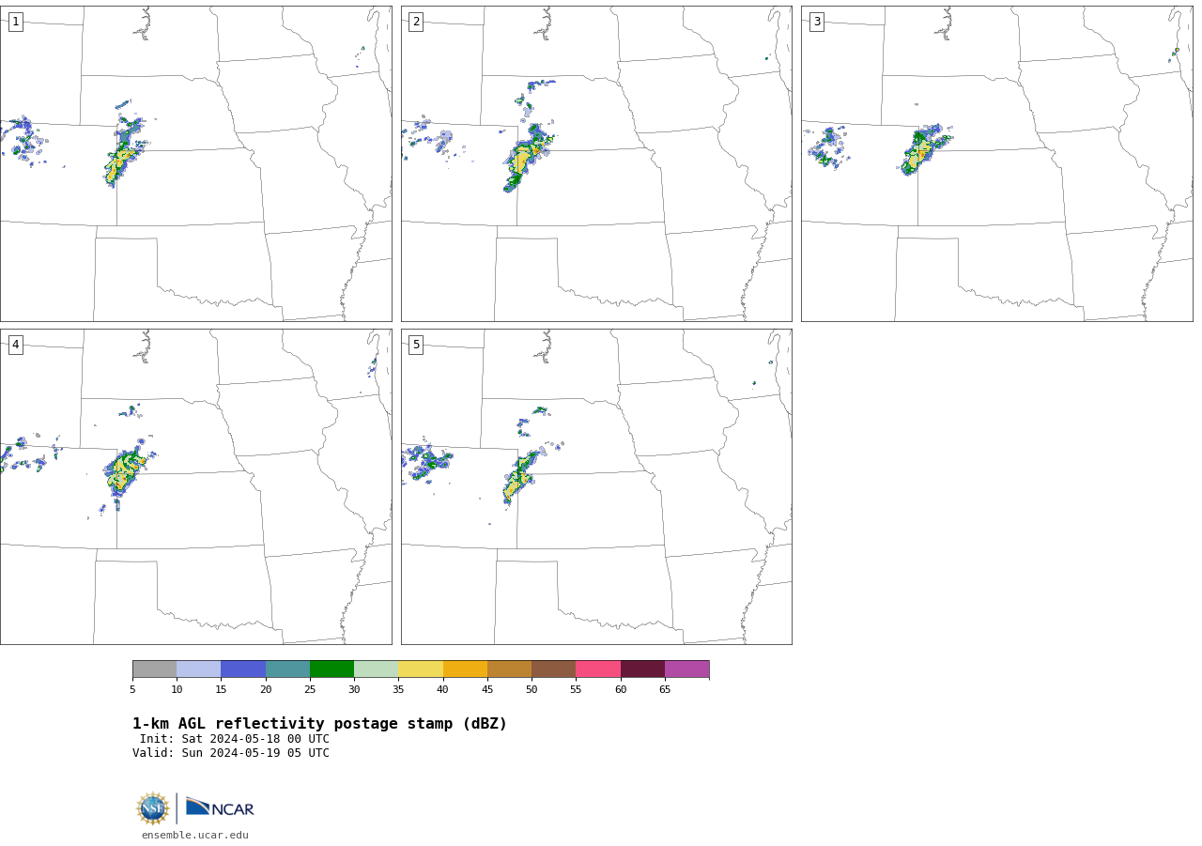Open ensemble member 5 reflectivity map
This screenshot has width=1202, height=846.
[x=596, y=486]
